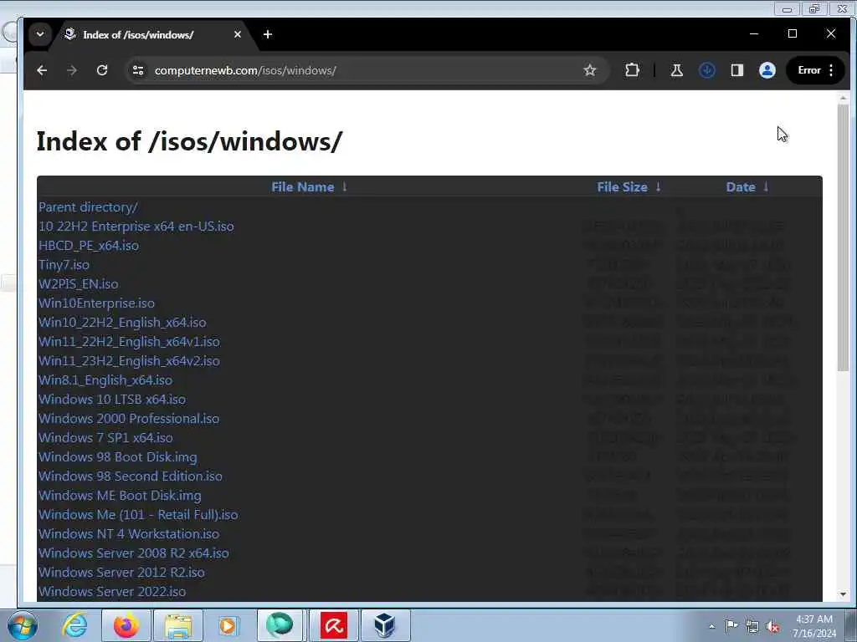
Task: Click the page vertical scrollbar thumb
Action: tap(843, 237)
